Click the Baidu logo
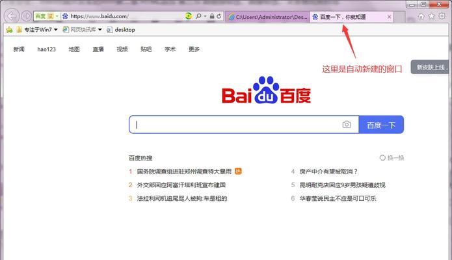 click(x=267, y=90)
